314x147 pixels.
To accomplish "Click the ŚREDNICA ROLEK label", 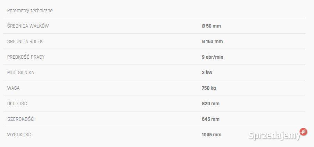I will pos(25,41).
